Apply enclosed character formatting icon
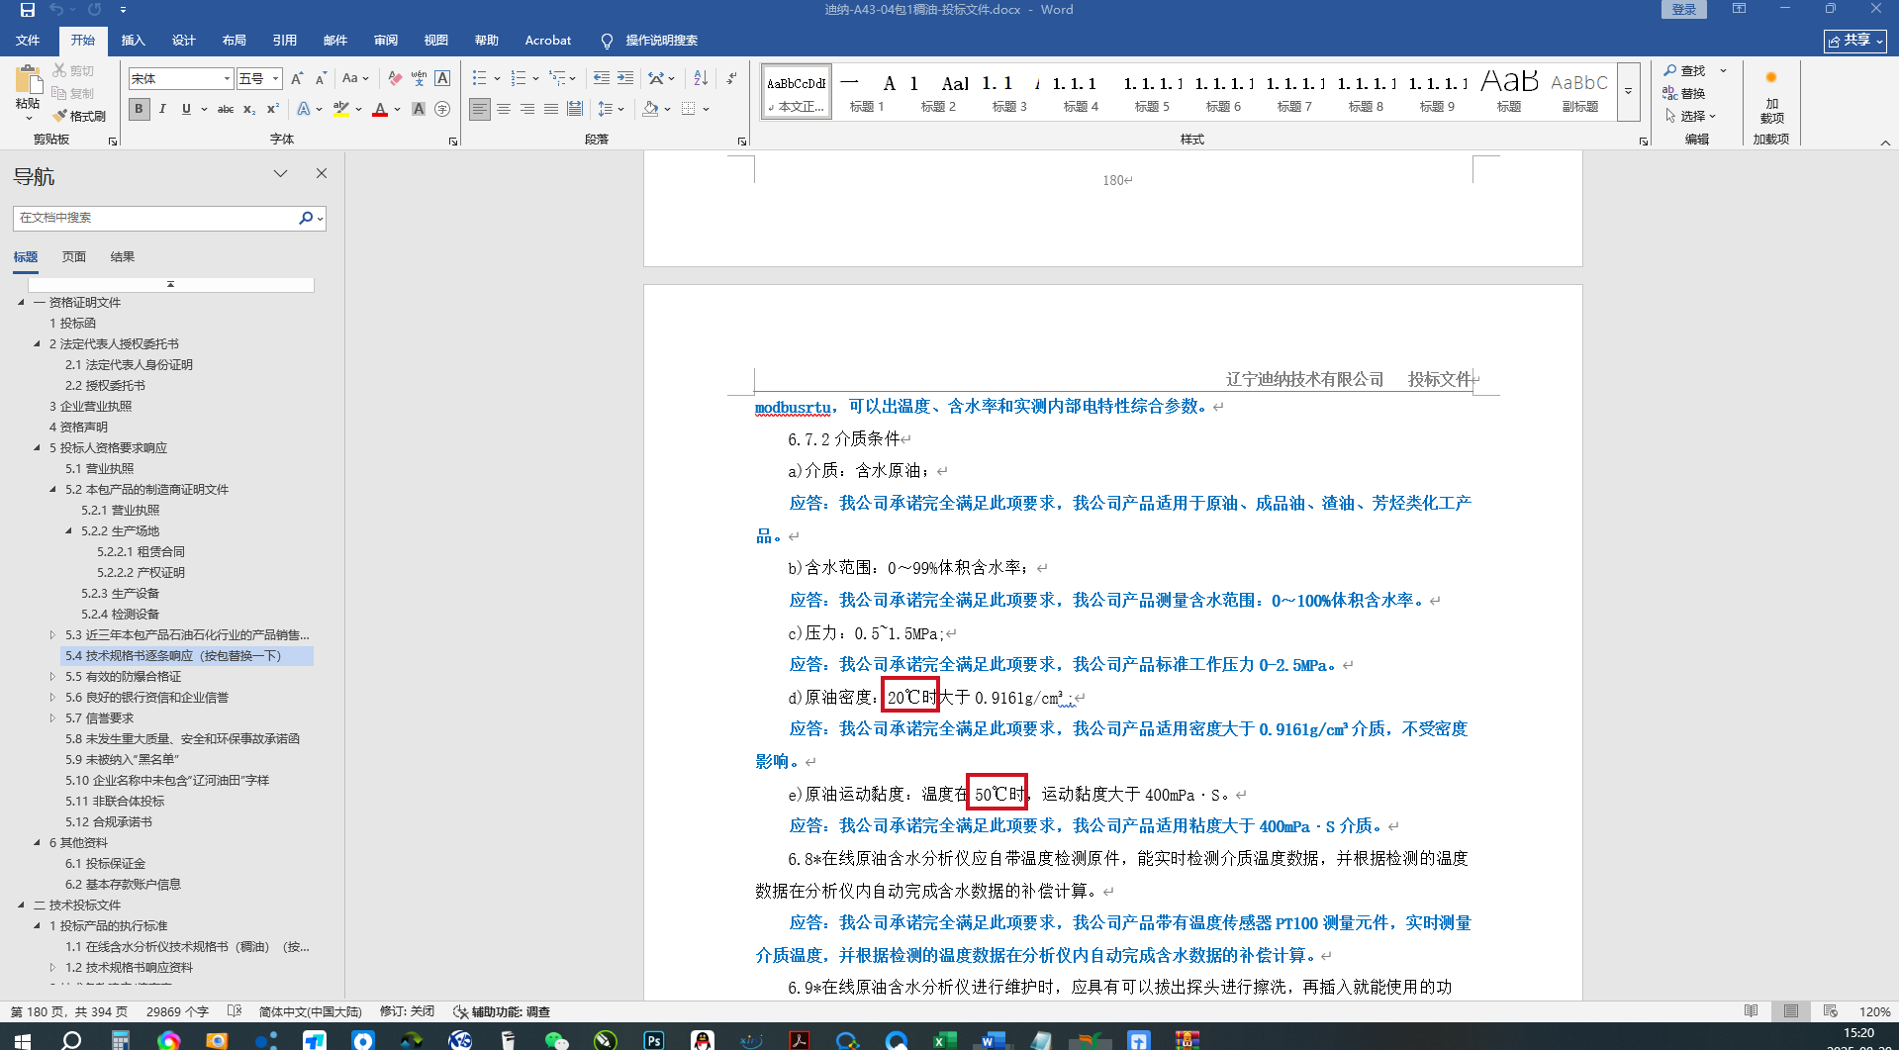This screenshot has height=1050, width=1899. tap(442, 109)
